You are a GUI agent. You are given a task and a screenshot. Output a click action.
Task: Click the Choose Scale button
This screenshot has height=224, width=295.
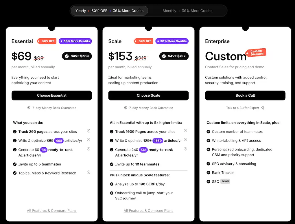tap(148, 96)
